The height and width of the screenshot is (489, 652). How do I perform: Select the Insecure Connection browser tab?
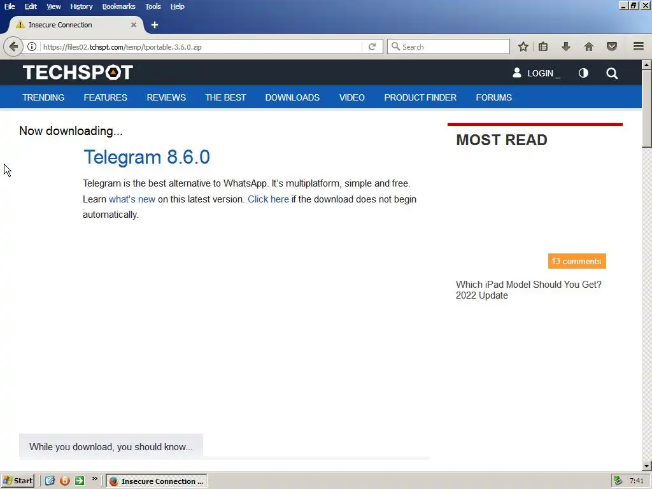pyautogui.click(x=76, y=25)
